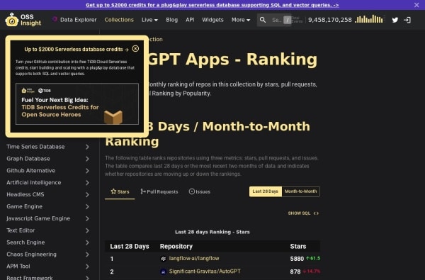Open the langflow-ai/langflow repository link
The height and width of the screenshot is (280, 425).
tap(194, 259)
